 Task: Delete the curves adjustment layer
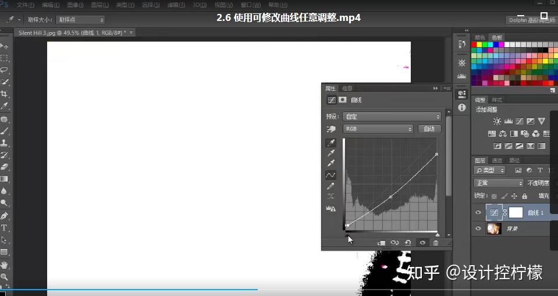coord(436,242)
